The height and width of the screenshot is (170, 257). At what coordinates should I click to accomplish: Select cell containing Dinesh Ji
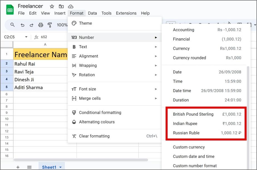tap(40, 79)
